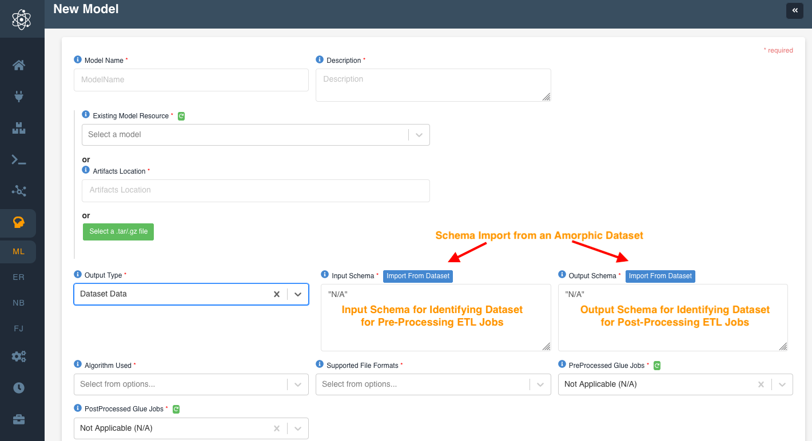The width and height of the screenshot is (812, 441).
Task: Expand the Output Type dropdown arrow
Action: [298, 294]
